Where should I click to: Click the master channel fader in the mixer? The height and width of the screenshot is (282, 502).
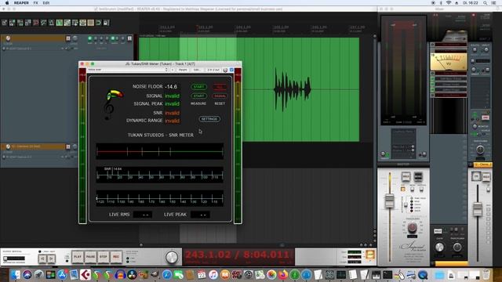pos(389,201)
